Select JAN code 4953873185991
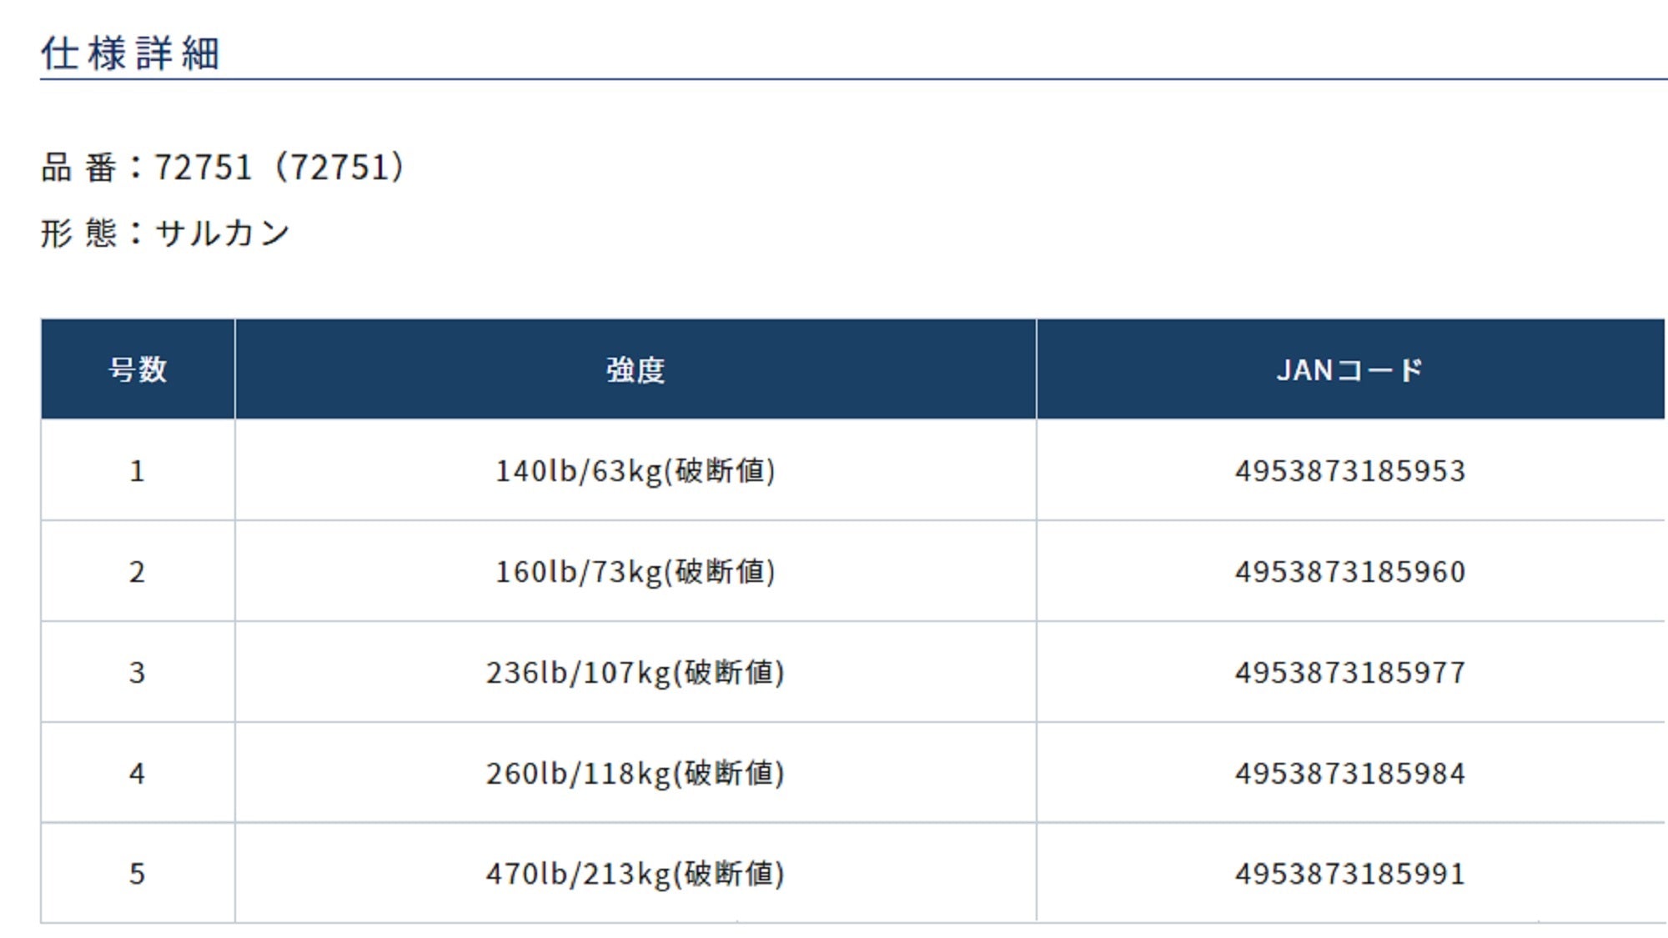This screenshot has height=938, width=1668. 1349,874
